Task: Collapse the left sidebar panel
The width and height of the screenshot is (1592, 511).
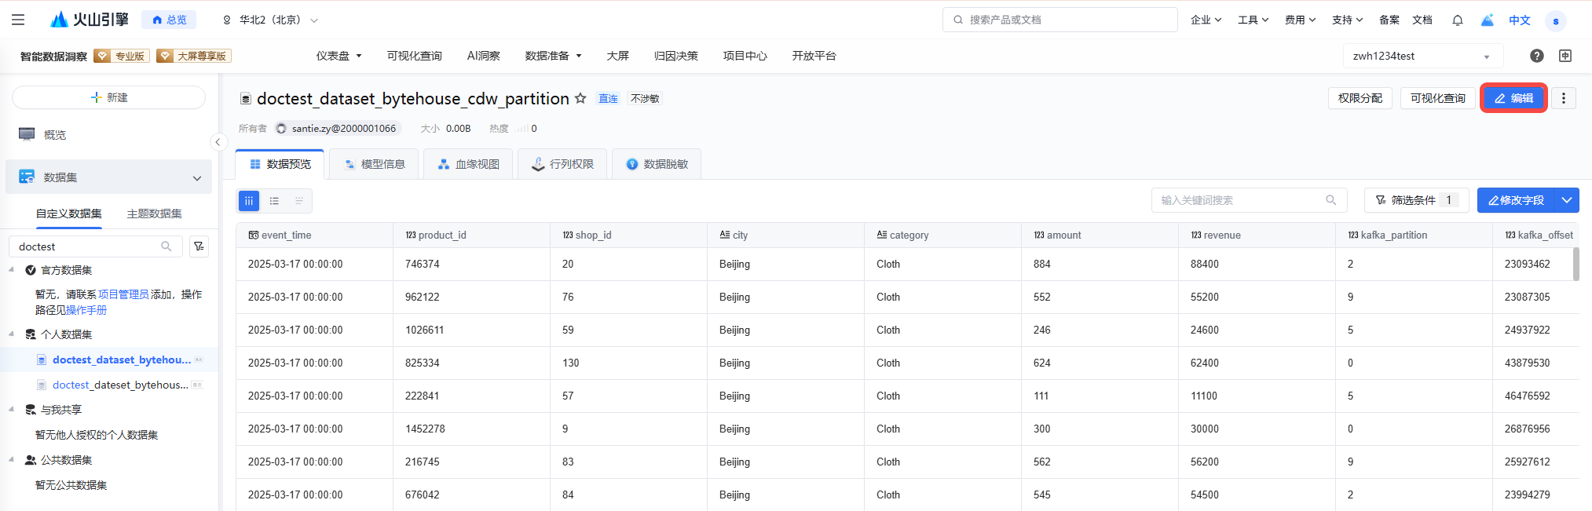Action: pyautogui.click(x=218, y=142)
